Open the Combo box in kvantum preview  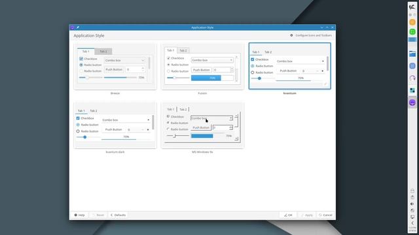tap(301, 61)
